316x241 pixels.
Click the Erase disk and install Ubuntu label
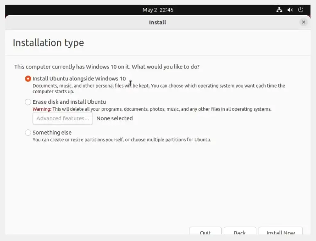point(69,102)
